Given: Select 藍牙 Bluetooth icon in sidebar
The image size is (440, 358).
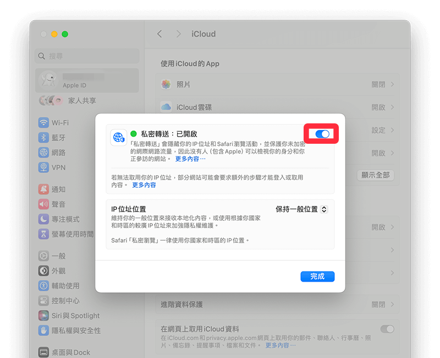Looking at the screenshot, I should pyautogui.click(x=43, y=138).
